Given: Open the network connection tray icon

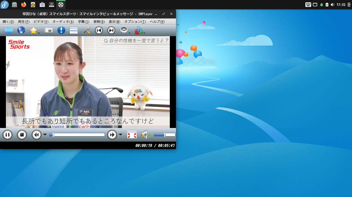Looking at the screenshot, I should tap(315, 5).
